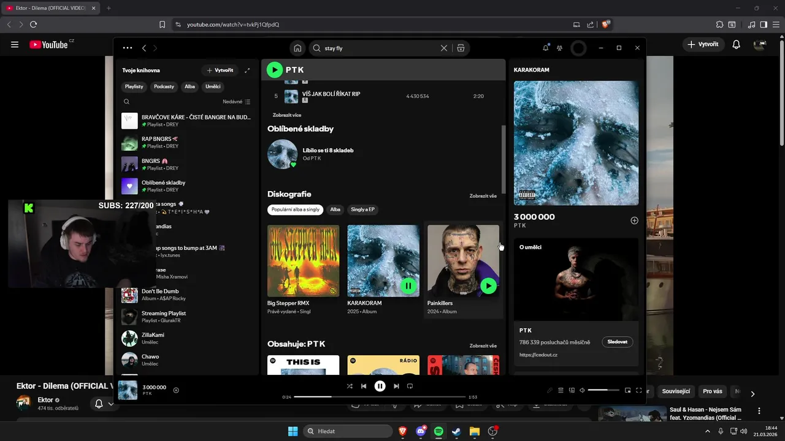Select the Singly a EP tab
The width and height of the screenshot is (785, 441).
coord(362,209)
